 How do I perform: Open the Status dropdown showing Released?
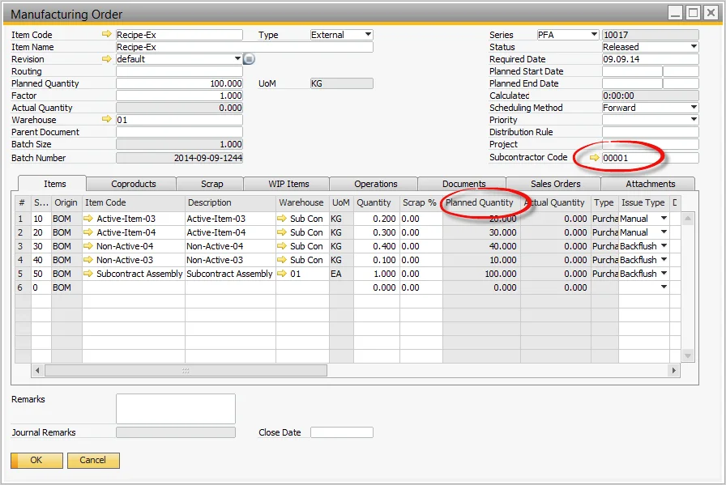pos(694,46)
